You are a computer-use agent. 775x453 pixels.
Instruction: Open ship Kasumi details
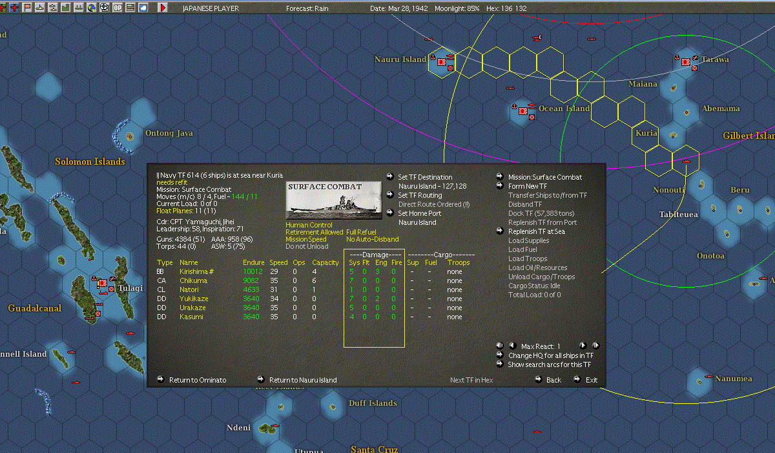(191, 317)
